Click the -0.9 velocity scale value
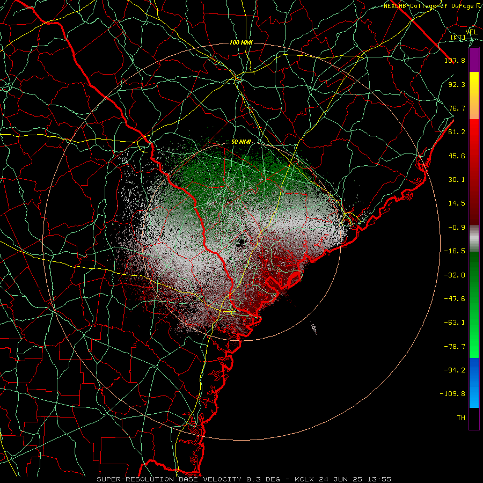The image size is (483, 483). coord(457,228)
